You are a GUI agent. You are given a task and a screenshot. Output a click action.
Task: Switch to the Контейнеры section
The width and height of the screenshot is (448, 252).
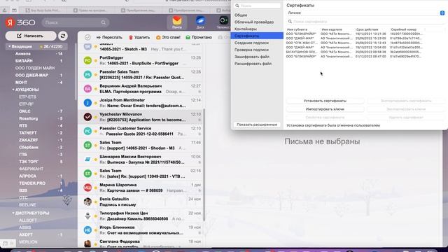[x=246, y=29]
